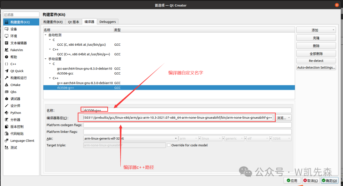Image resolution: width=343 pixels, height=186 pixels.
Task: Open the ABI arm-linux-generic-elf-32bit dropdown
Action: click(x=130, y=138)
